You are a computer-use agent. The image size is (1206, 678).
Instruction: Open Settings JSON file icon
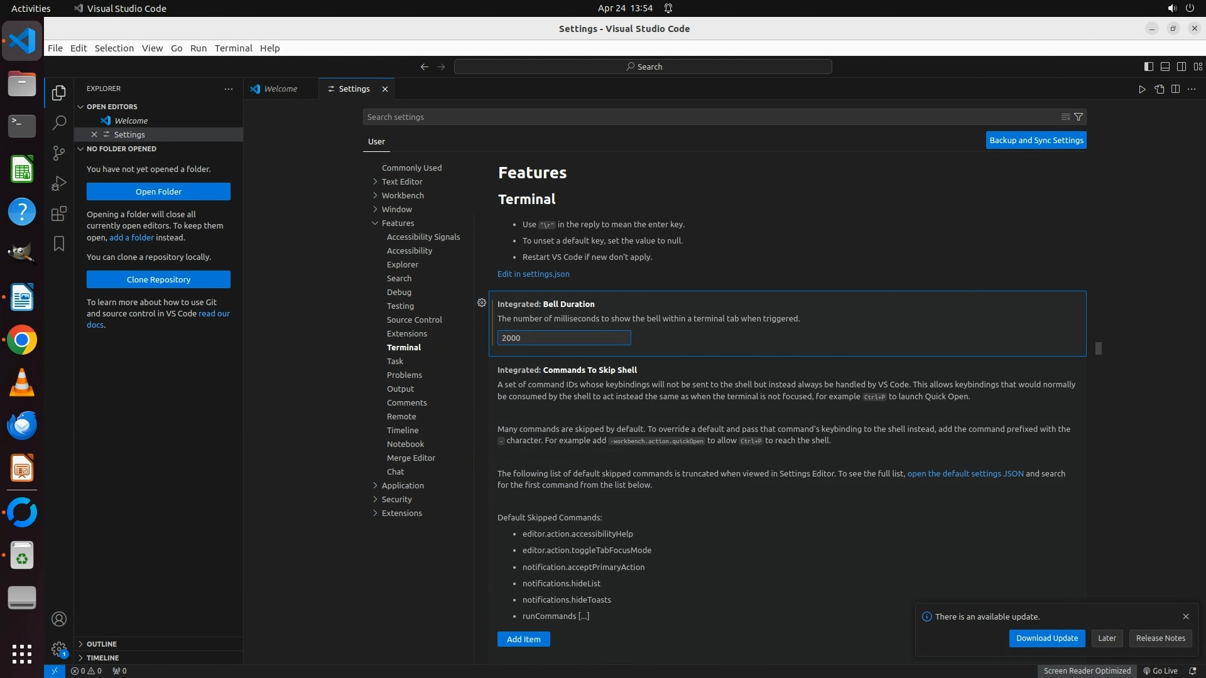(1159, 89)
